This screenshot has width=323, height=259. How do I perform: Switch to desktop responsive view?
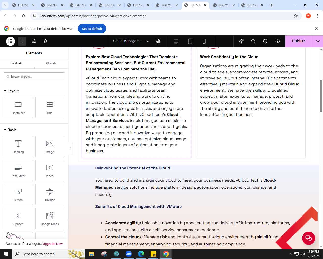tap(176, 41)
